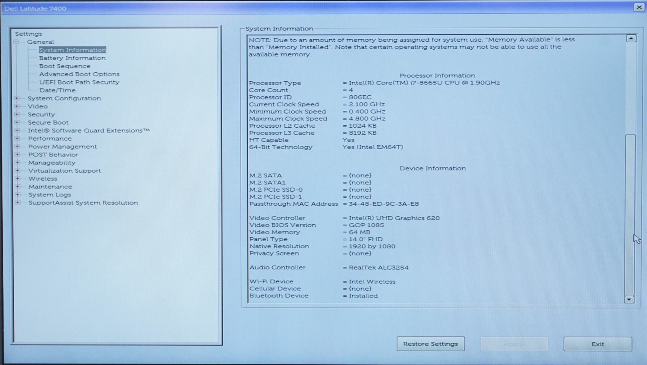Expand the POST Behavior node
The image size is (647, 365).
(x=17, y=154)
